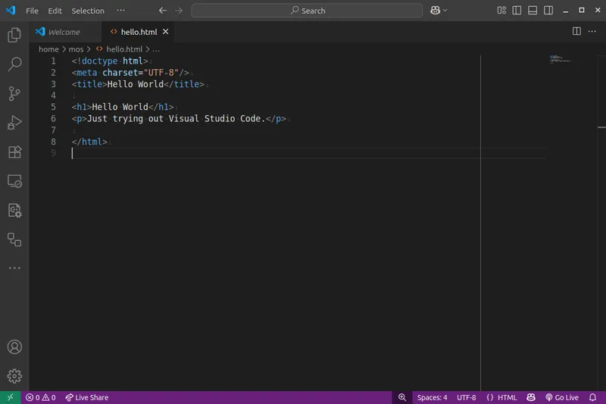Switch to the Welcome tab
The height and width of the screenshot is (404, 606).
click(64, 32)
